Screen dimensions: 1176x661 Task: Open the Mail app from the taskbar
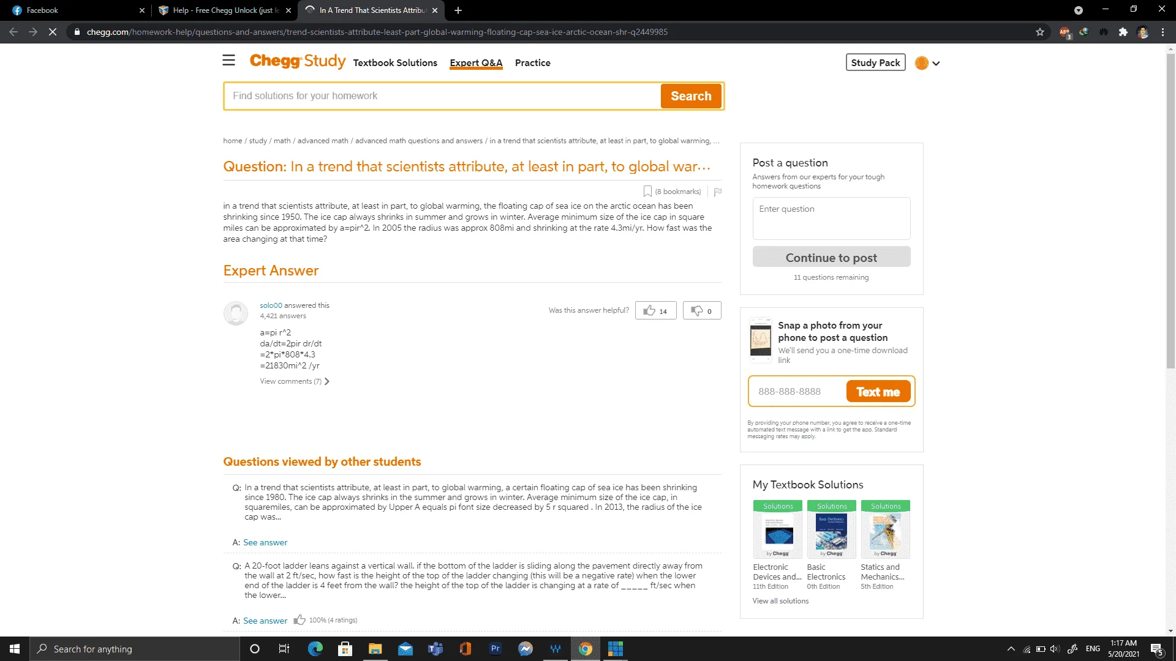[405, 649]
